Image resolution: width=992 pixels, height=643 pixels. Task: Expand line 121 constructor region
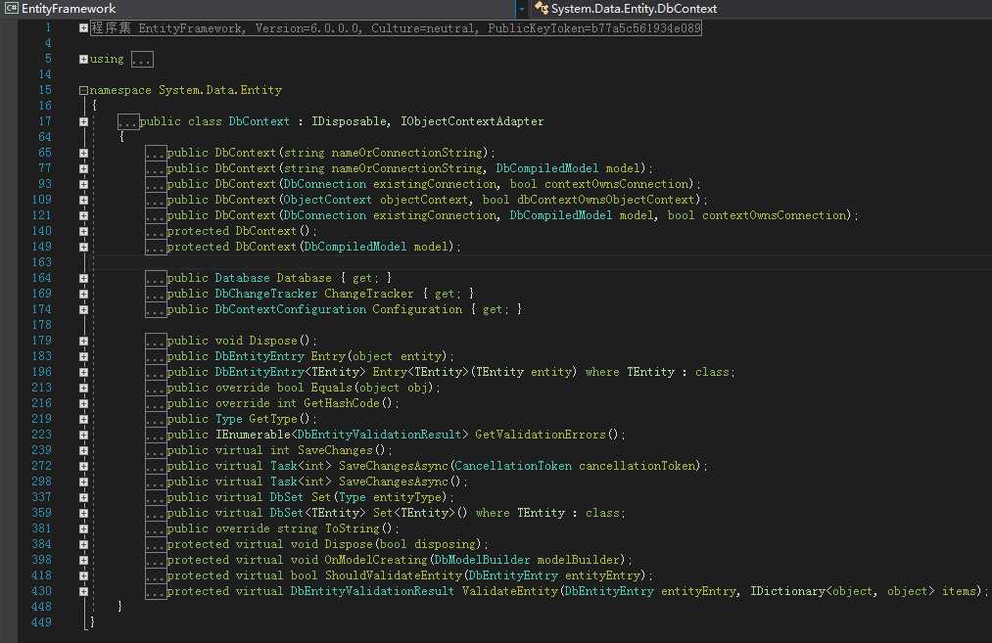[x=83, y=215]
